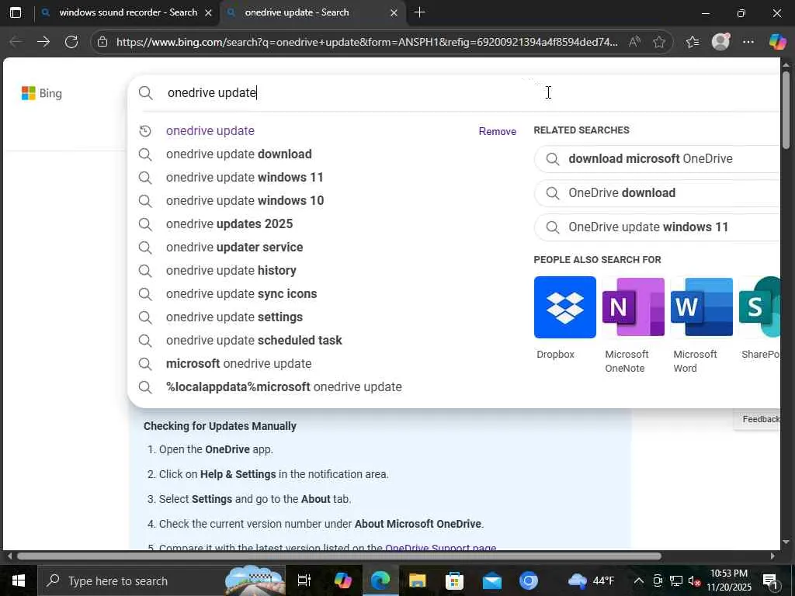Screen dimensions: 795x596
Task: Open the Microsoft Word thumbnail
Action: (x=702, y=307)
